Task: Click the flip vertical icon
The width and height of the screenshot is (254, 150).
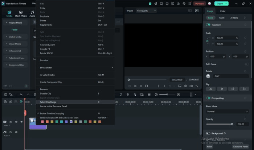Action: 222,89
